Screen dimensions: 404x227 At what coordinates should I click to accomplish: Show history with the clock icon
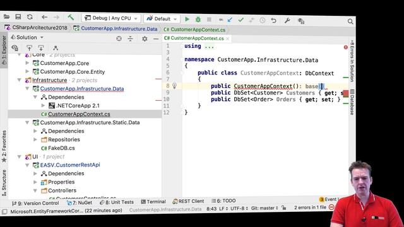coord(263,20)
